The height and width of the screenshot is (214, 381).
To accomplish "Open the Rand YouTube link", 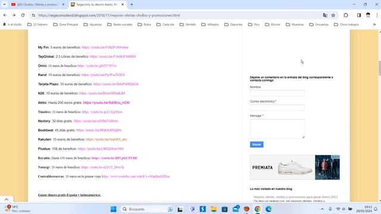I will (103, 75).
